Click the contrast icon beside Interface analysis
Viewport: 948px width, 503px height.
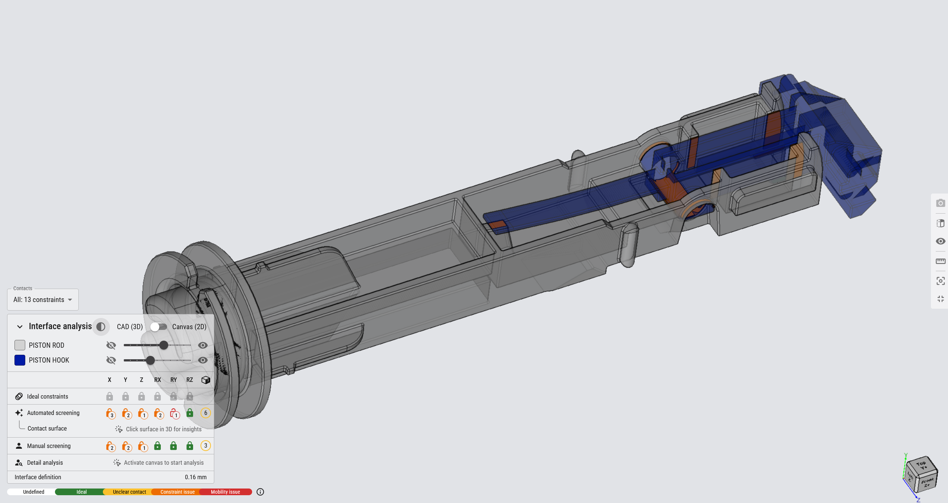click(101, 327)
